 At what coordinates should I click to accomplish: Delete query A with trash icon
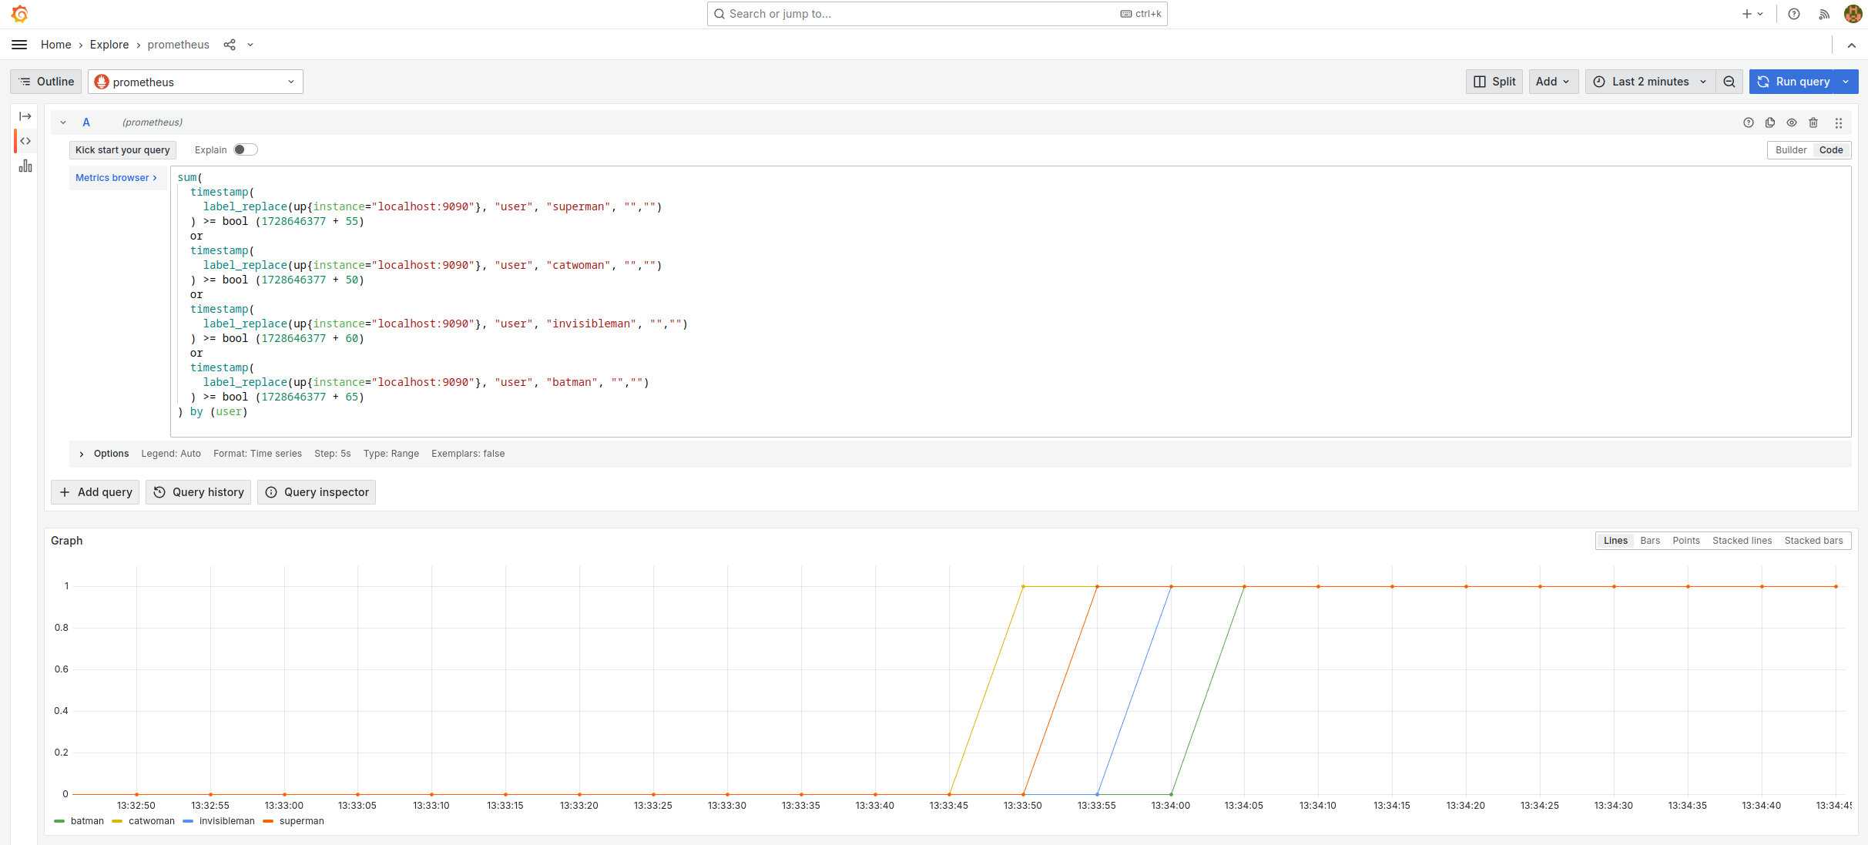pyautogui.click(x=1813, y=122)
